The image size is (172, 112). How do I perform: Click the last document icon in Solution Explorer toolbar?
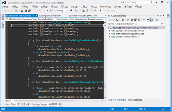pos(156,20)
